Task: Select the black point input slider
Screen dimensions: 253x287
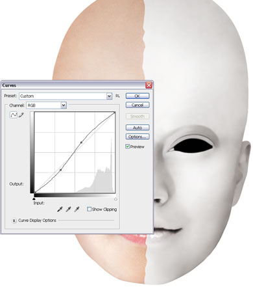Action: (x=34, y=198)
